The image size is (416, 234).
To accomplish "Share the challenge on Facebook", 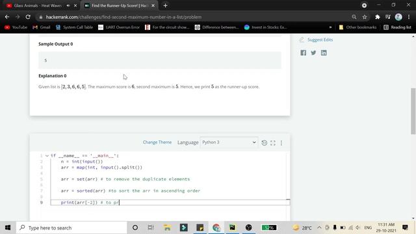I will 304,53.
